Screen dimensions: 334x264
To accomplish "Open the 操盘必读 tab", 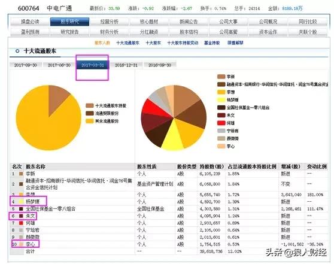I will pyautogui.click(x=30, y=22).
